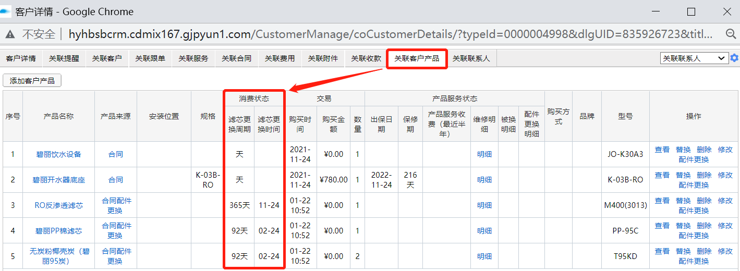Click 替换 for JO-K30A3 product

tap(683, 150)
